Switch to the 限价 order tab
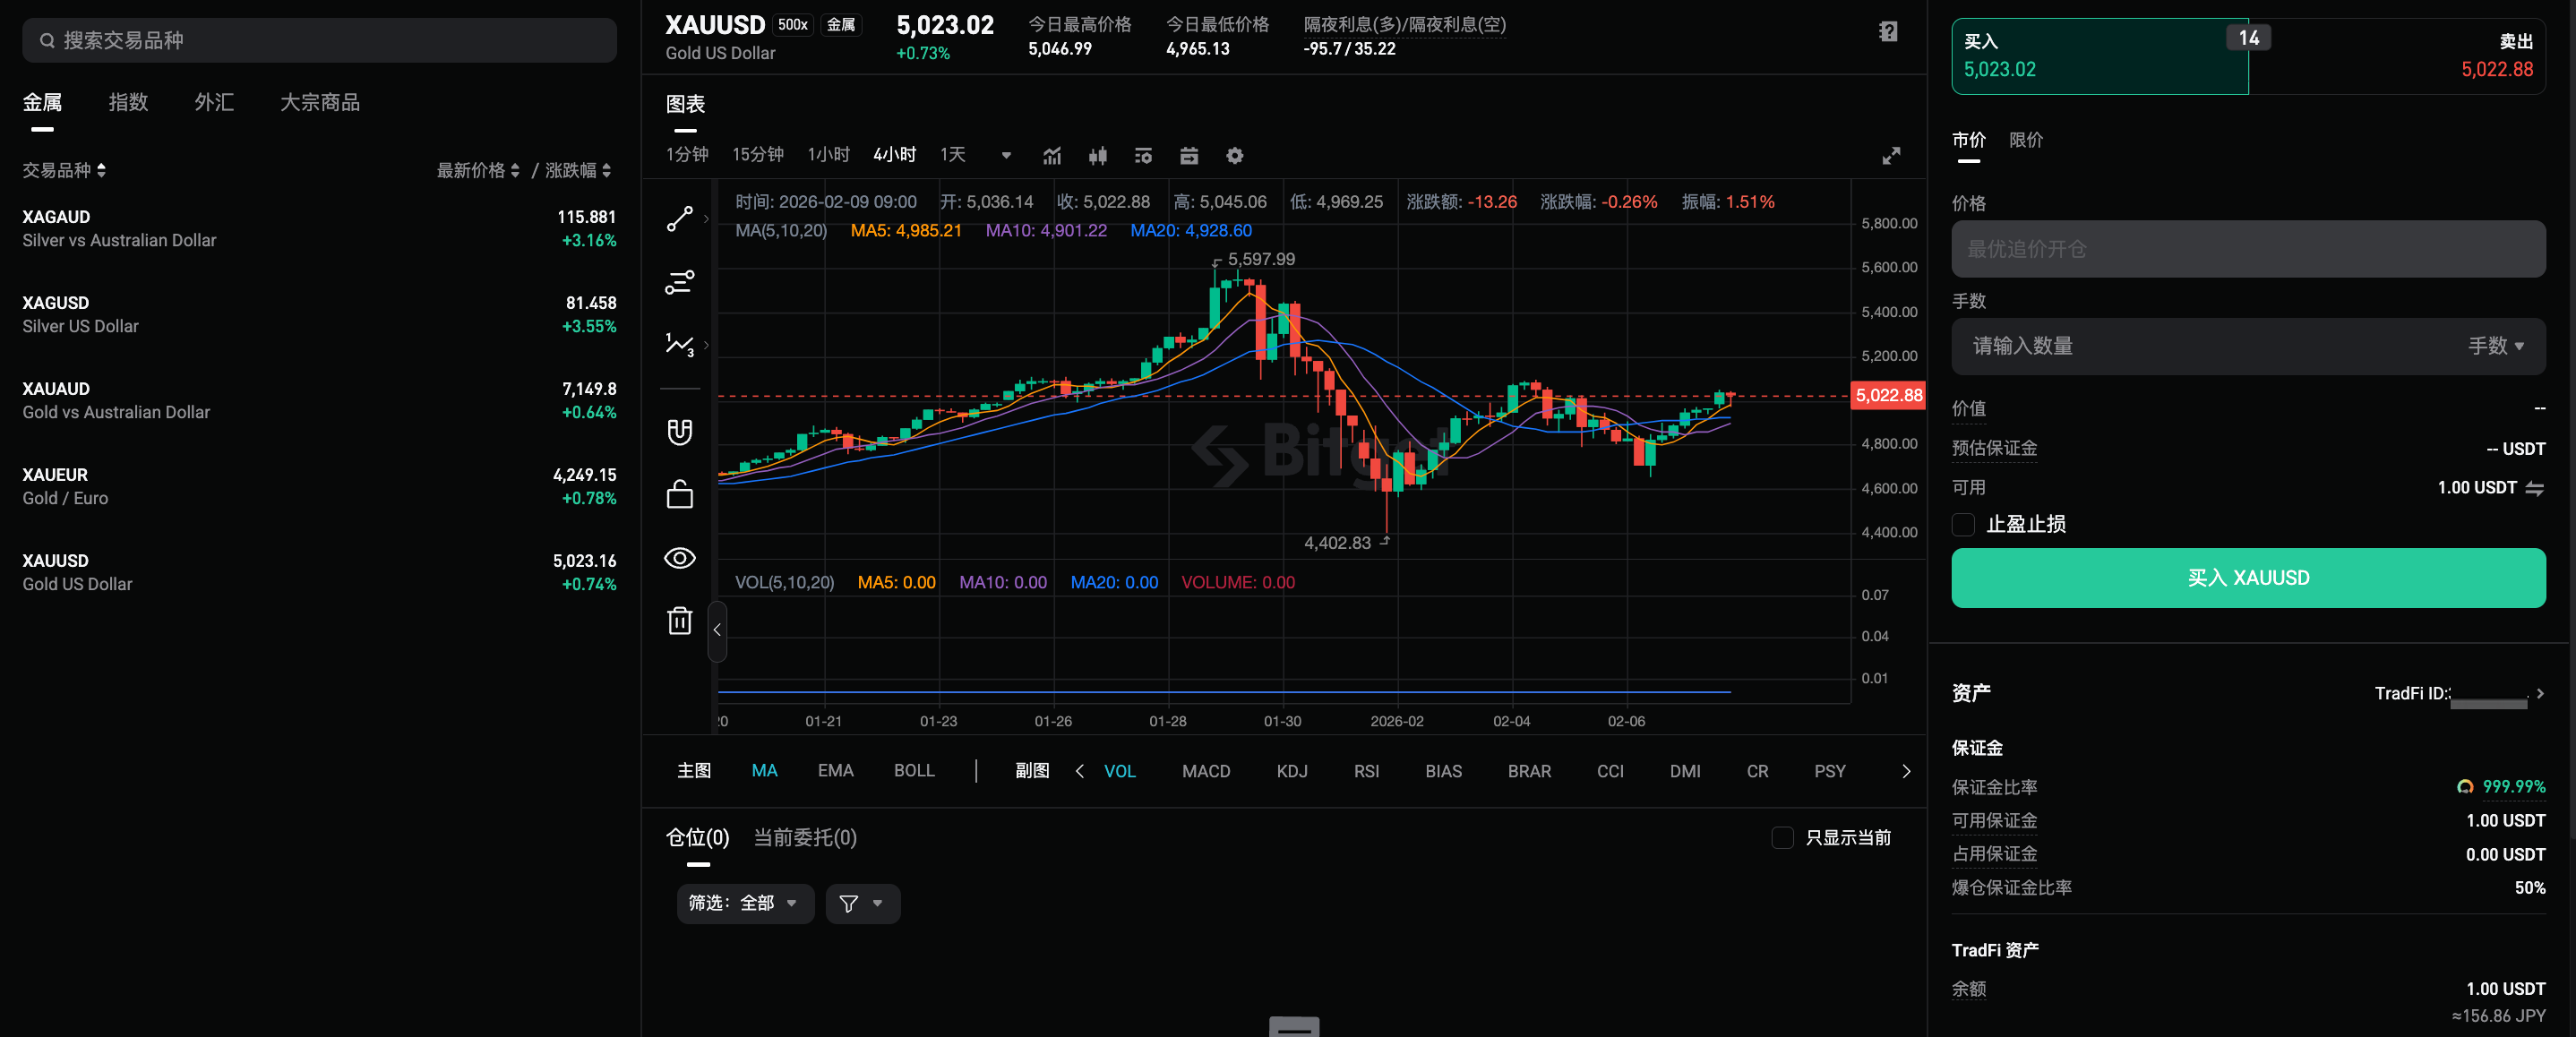2576x1037 pixels. pos(2026,140)
